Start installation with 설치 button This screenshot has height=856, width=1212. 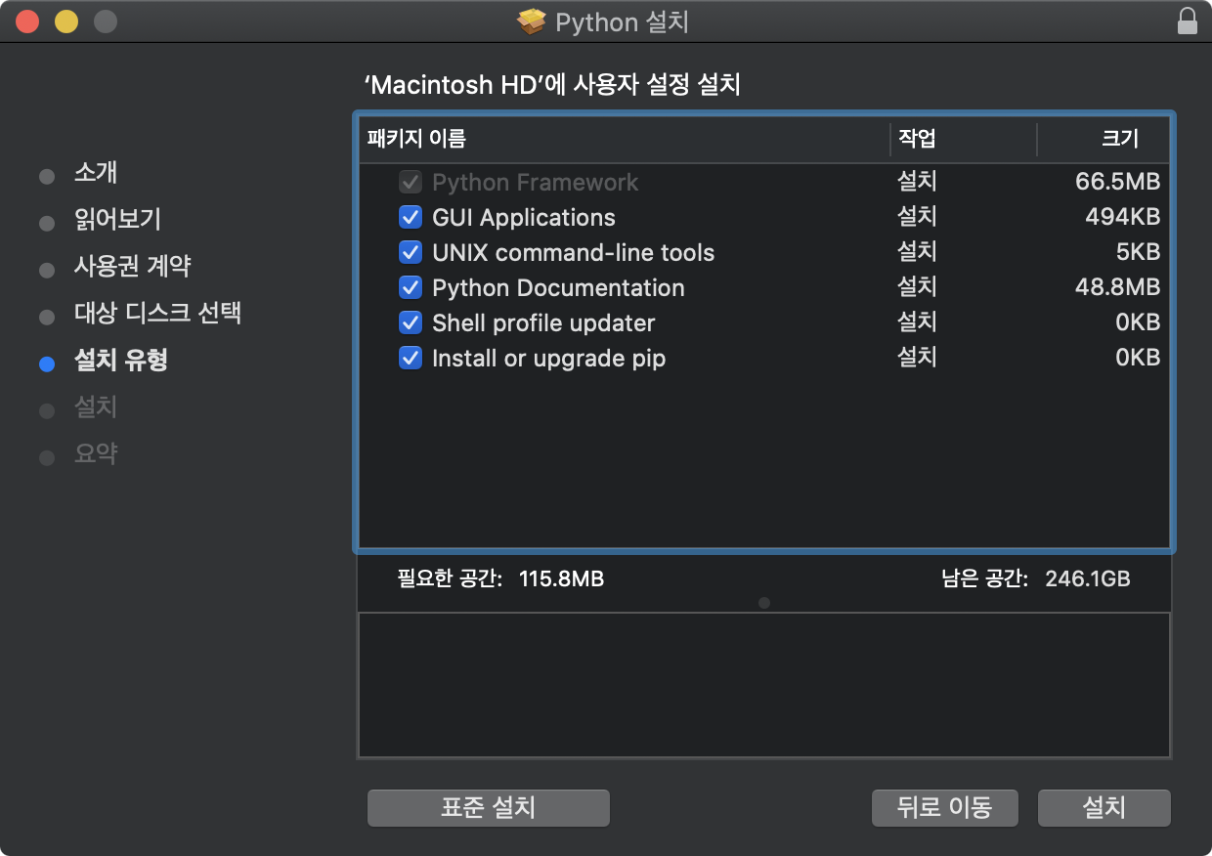tap(1104, 808)
